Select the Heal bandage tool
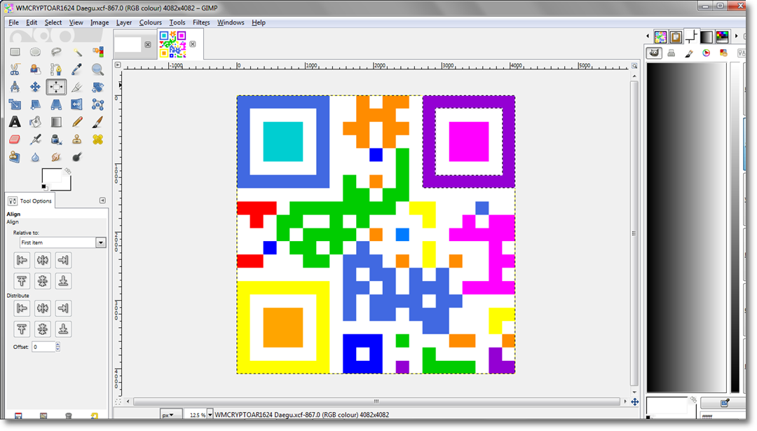This screenshot has width=757, height=431. tap(97, 139)
